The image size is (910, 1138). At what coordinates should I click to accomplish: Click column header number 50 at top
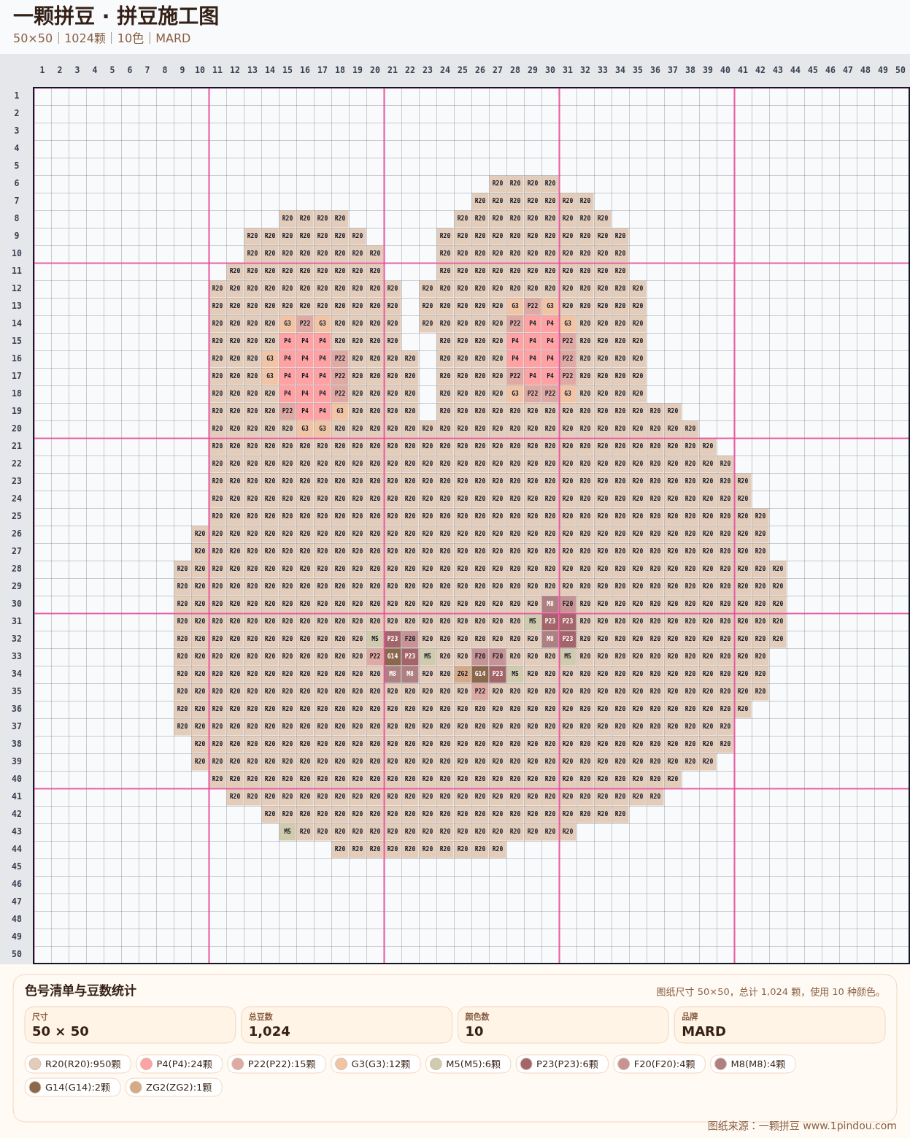click(x=901, y=70)
